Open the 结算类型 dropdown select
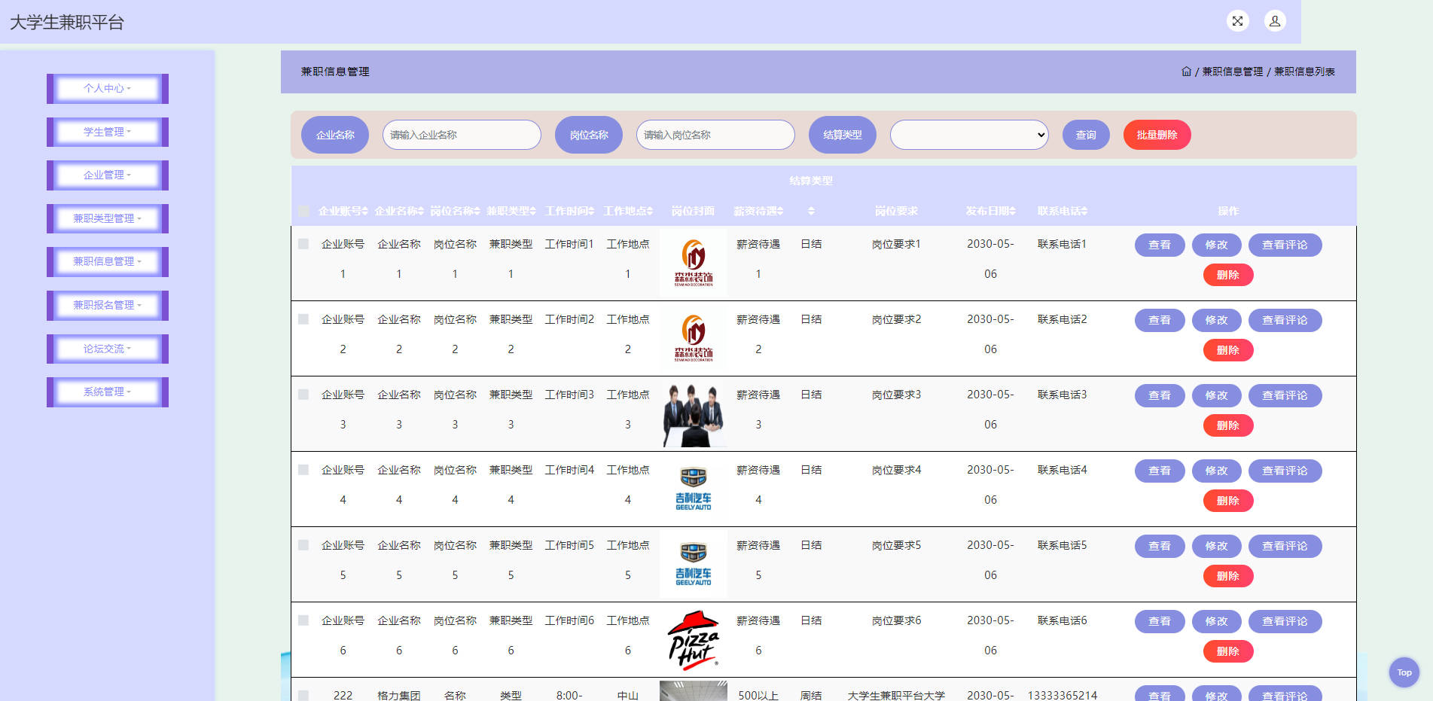This screenshot has height=701, width=1433. click(969, 135)
